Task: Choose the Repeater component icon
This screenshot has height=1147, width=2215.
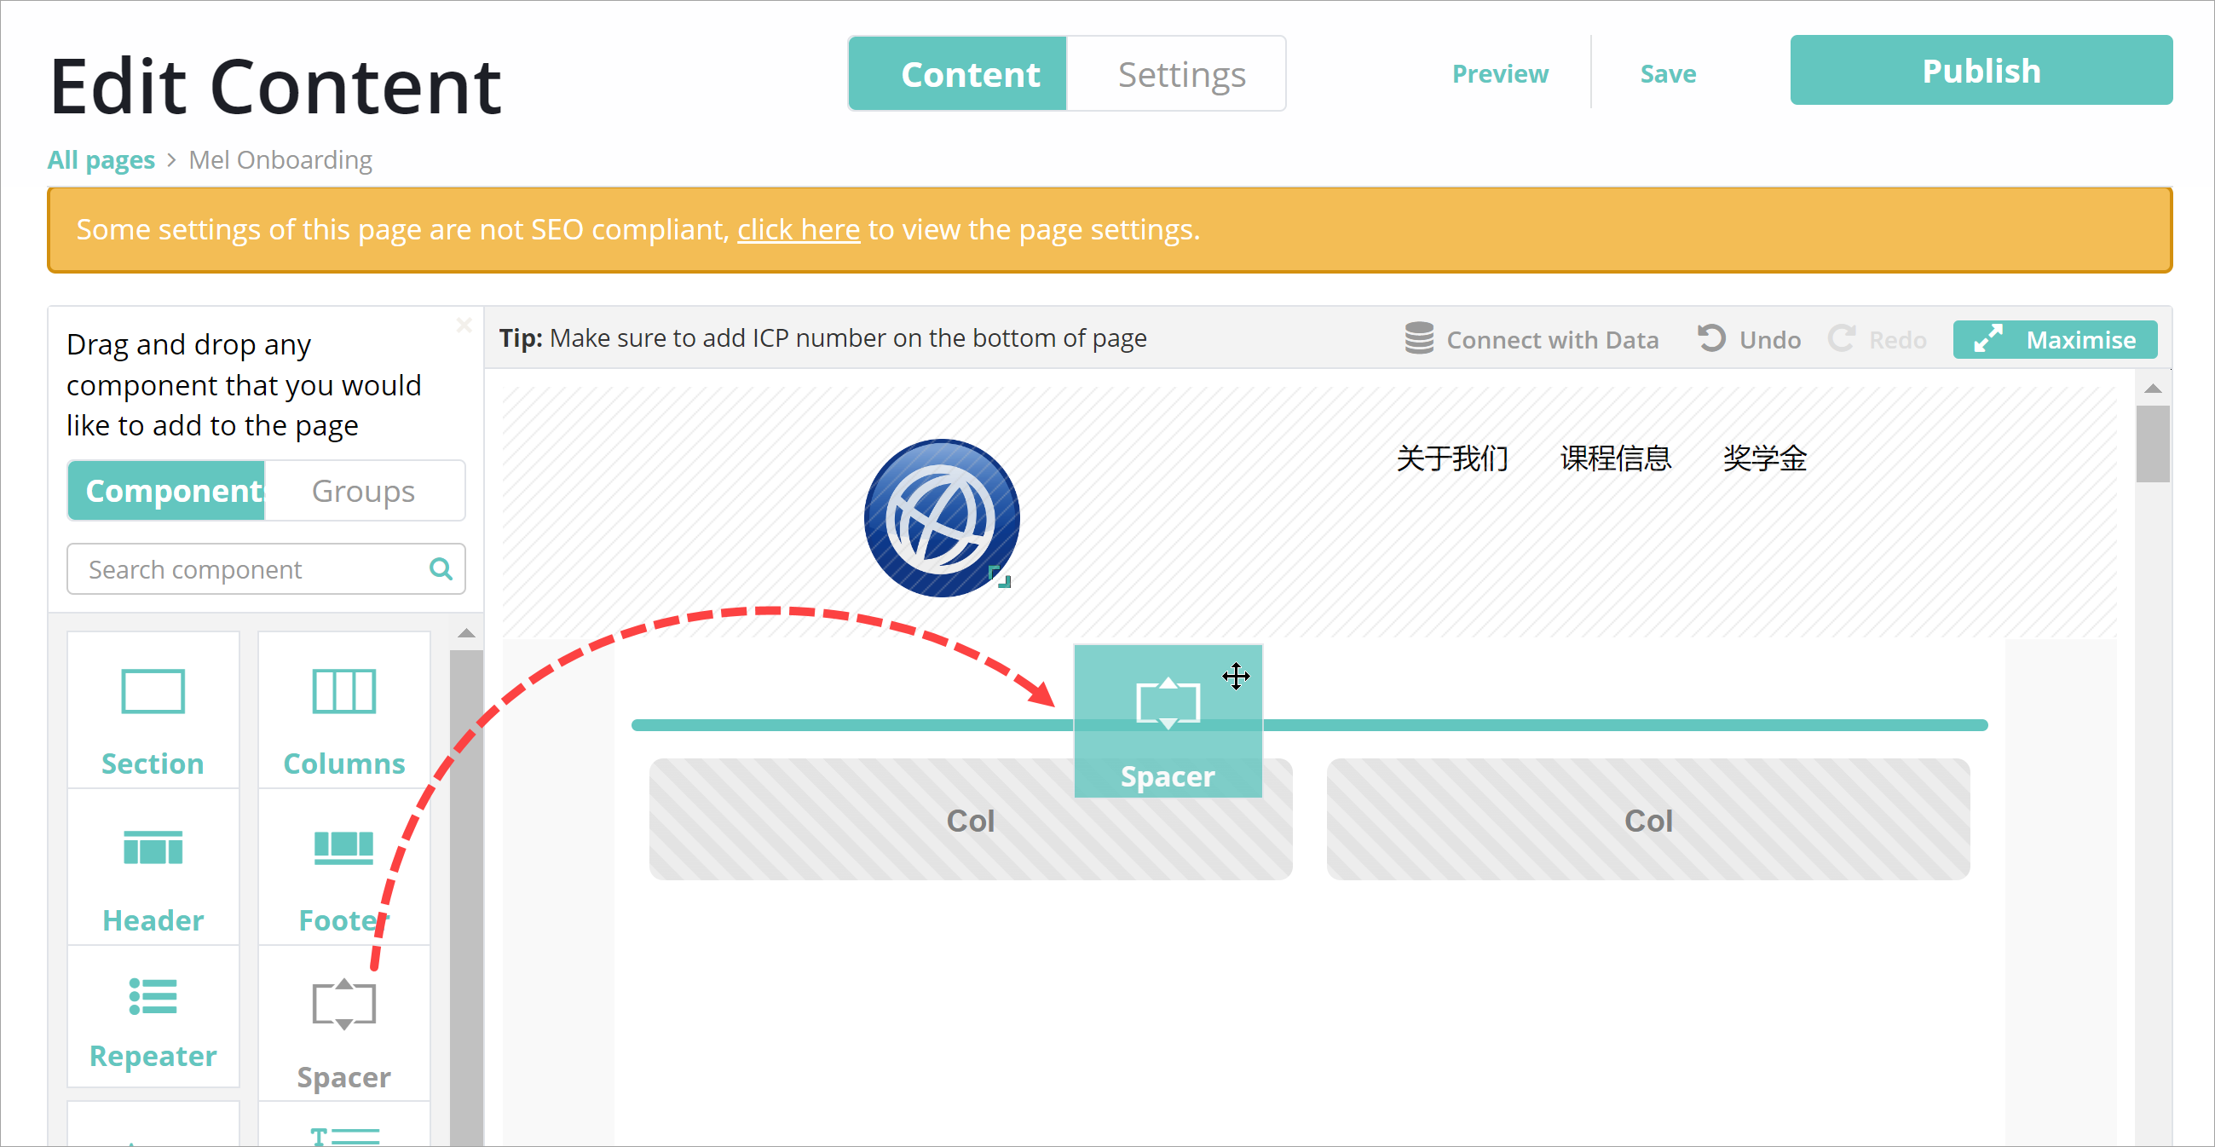Action: [x=153, y=996]
